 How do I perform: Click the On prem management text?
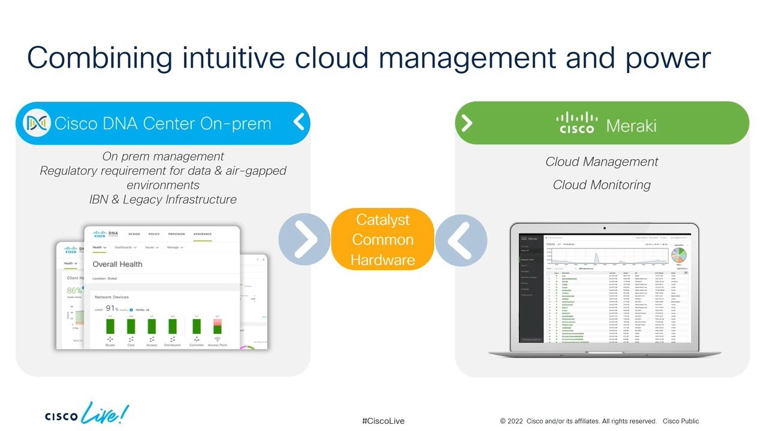pyautogui.click(x=163, y=156)
